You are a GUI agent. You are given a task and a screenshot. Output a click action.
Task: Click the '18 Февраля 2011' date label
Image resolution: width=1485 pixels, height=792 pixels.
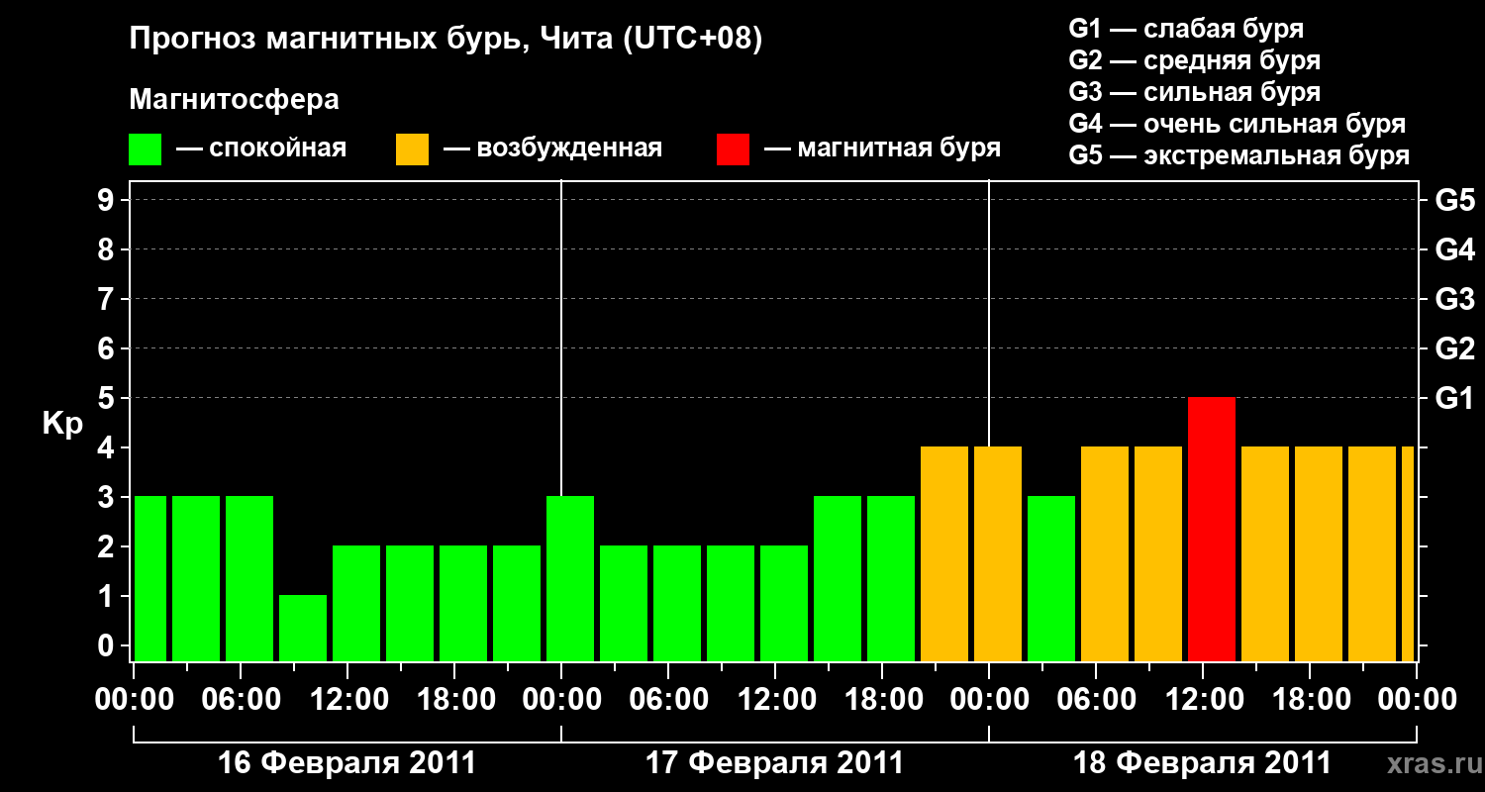click(1202, 763)
